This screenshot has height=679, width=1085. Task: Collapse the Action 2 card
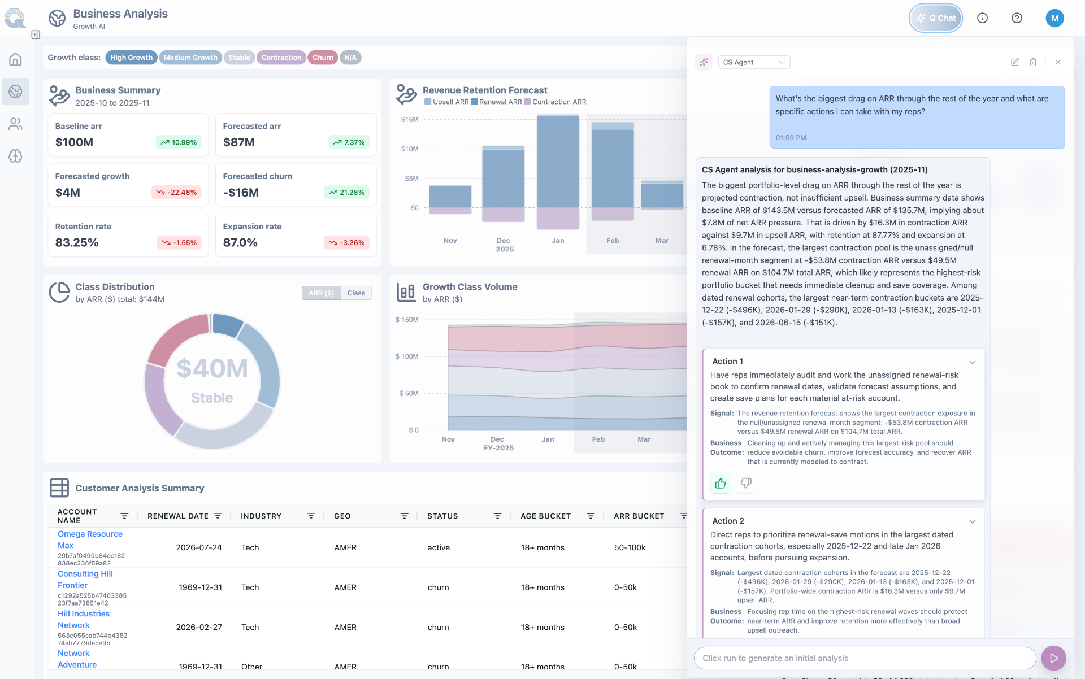tap(973, 521)
